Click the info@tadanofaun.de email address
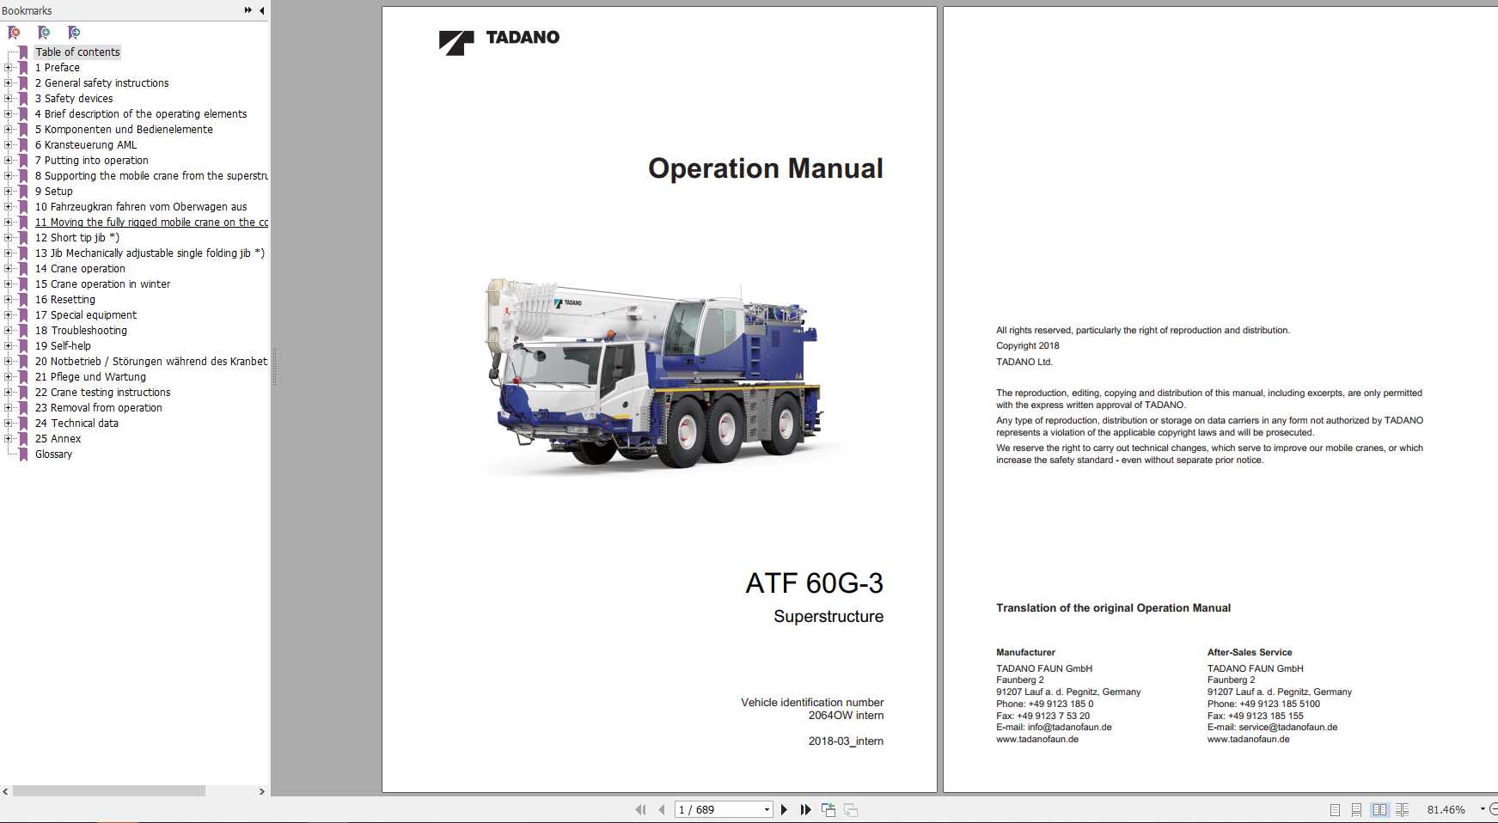The width and height of the screenshot is (1498, 823). (1069, 727)
